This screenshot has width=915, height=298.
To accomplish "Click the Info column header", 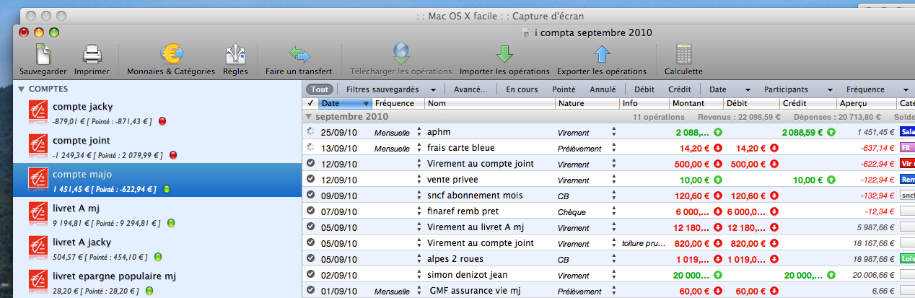I will click(644, 104).
